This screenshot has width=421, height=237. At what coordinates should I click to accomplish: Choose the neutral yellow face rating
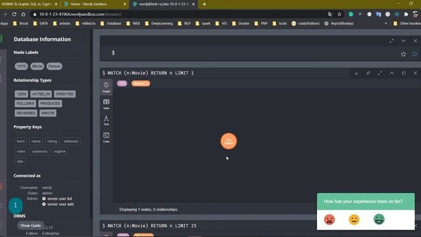[x=354, y=219]
